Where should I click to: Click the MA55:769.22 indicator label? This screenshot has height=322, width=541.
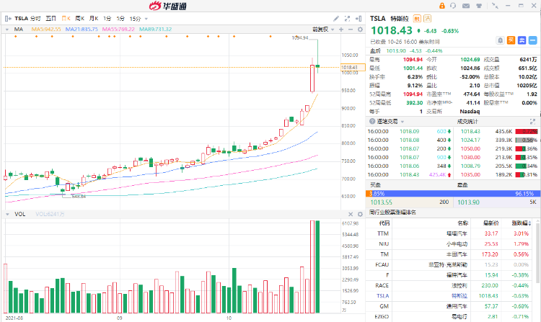click(x=118, y=30)
